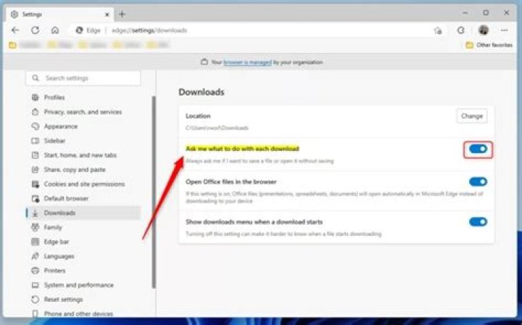The image size is (522, 325).
Task: Open Family settings
Action: [x=83, y=227]
